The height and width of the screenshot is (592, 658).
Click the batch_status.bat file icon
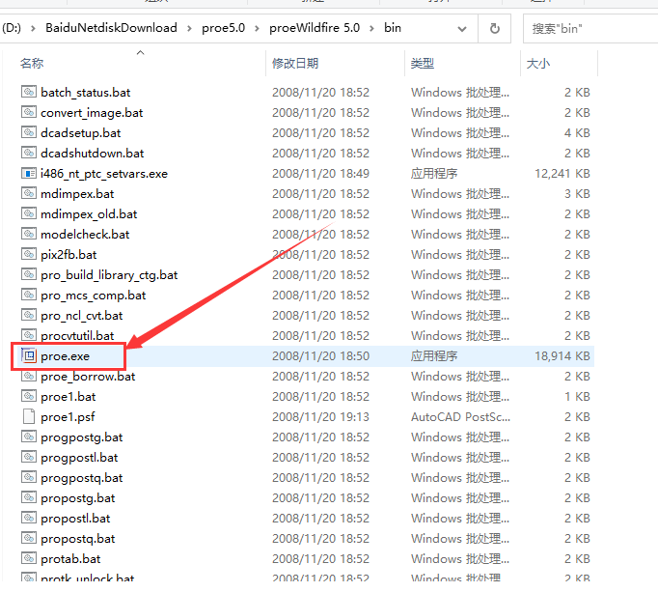[29, 93]
